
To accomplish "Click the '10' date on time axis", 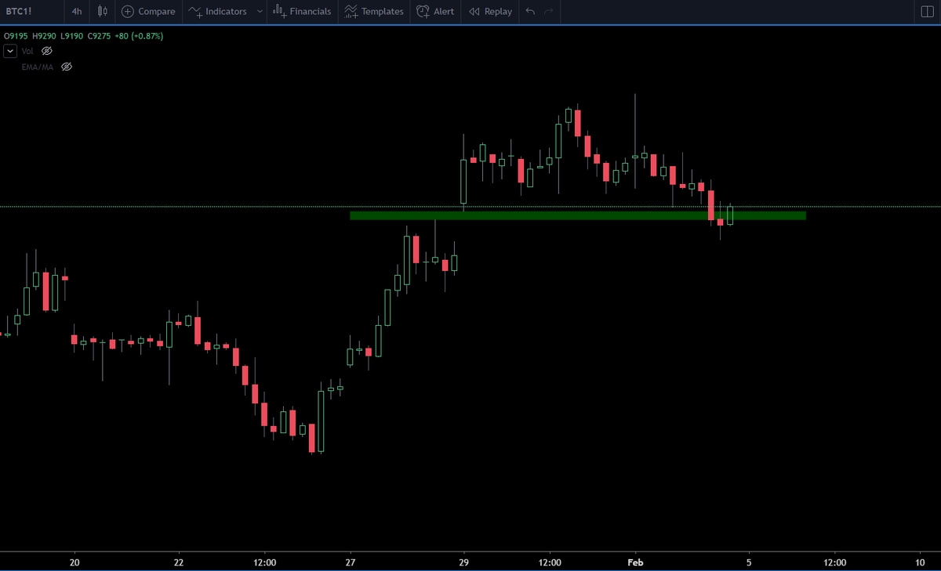I will 921,562.
